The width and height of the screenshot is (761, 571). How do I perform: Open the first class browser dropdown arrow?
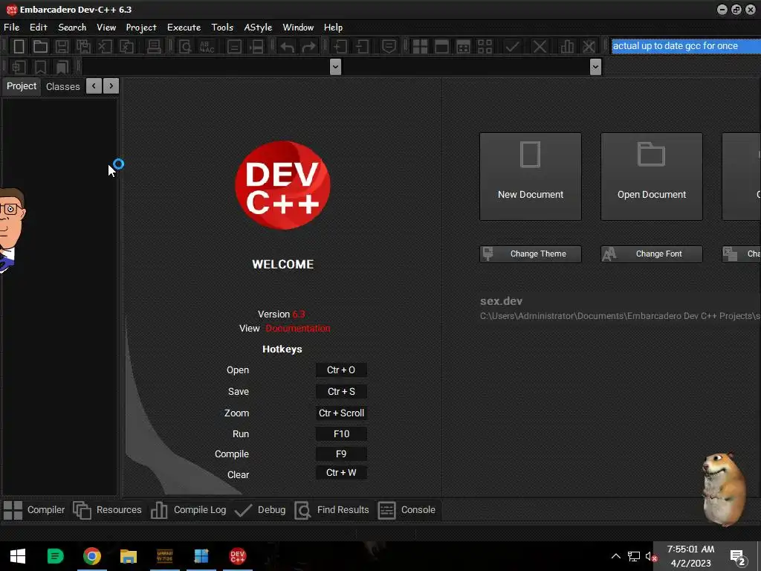click(x=335, y=66)
